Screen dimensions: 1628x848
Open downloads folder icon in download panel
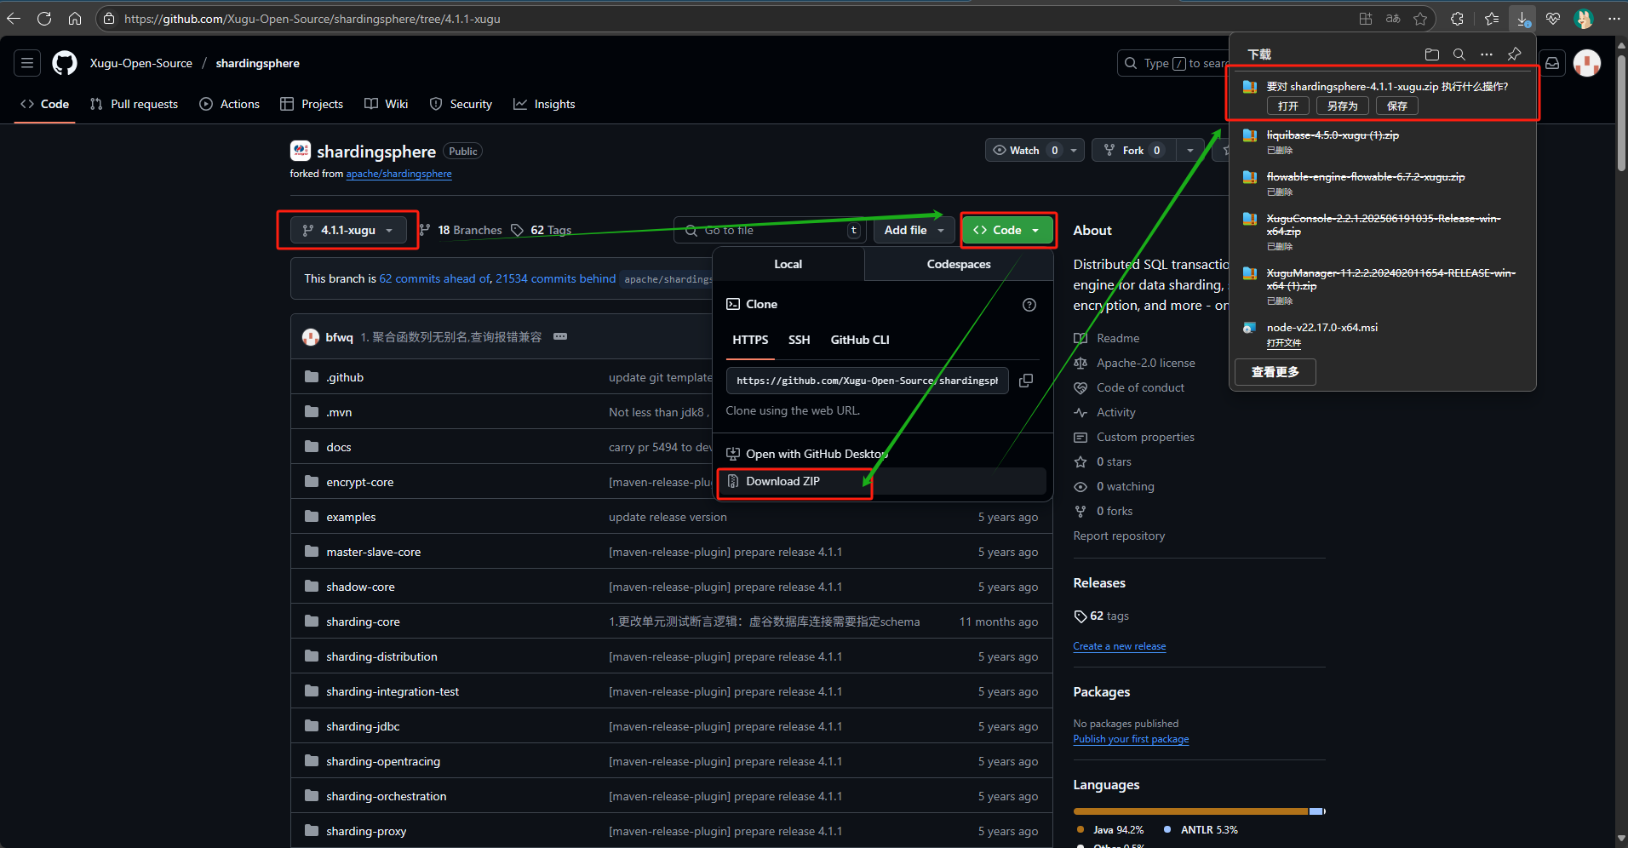point(1431,54)
